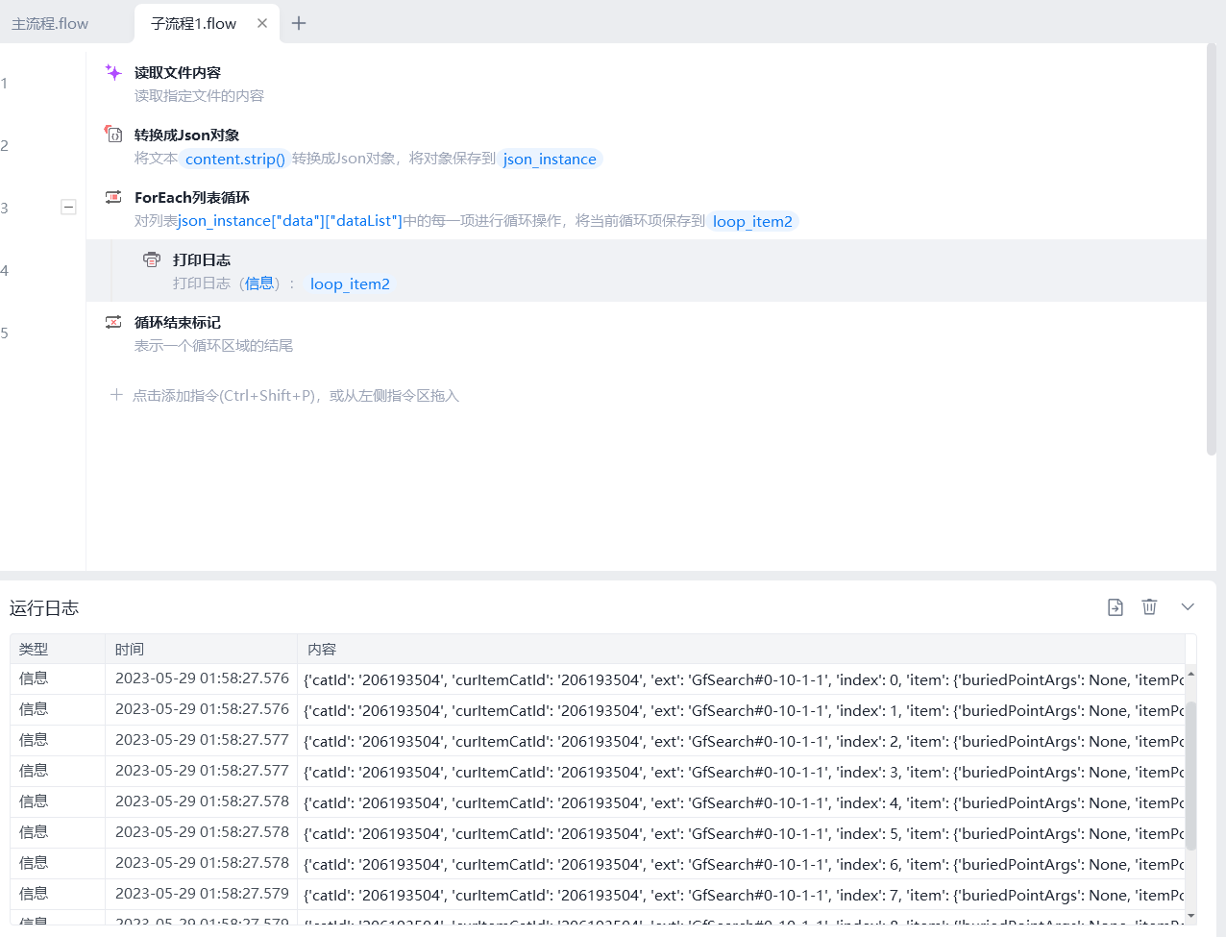Add a new flow tab with the plus button
The height and width of the screenshot is (937, 1226).
299,23
